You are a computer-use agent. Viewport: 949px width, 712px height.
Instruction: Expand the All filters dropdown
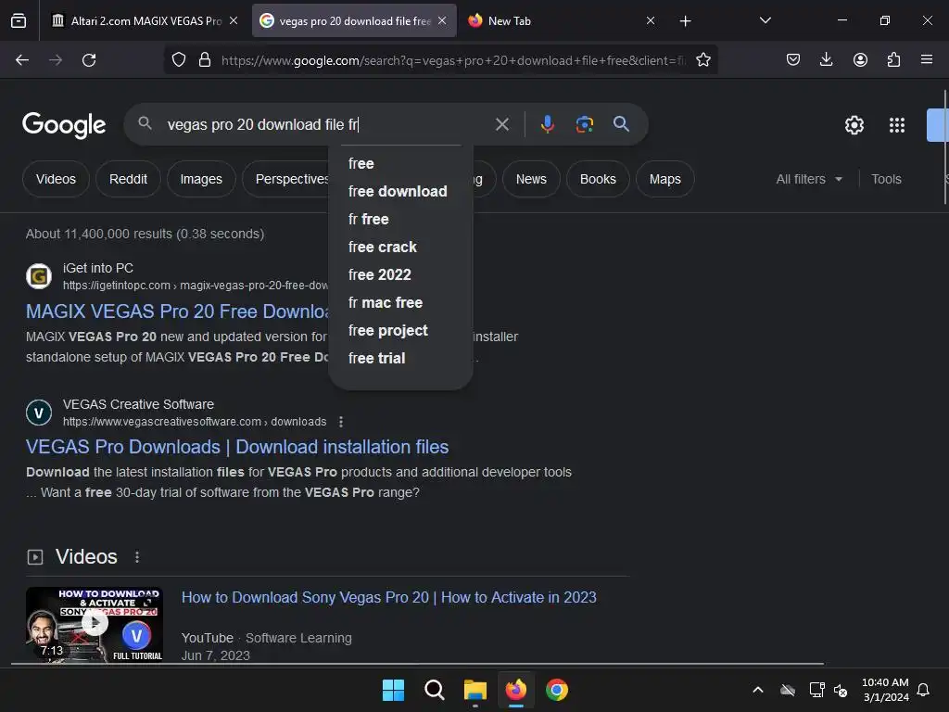(809, 179)
